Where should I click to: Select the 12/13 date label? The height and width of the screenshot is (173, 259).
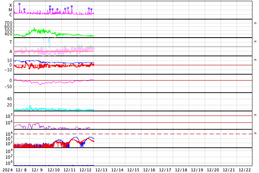[x=101, y=170]
